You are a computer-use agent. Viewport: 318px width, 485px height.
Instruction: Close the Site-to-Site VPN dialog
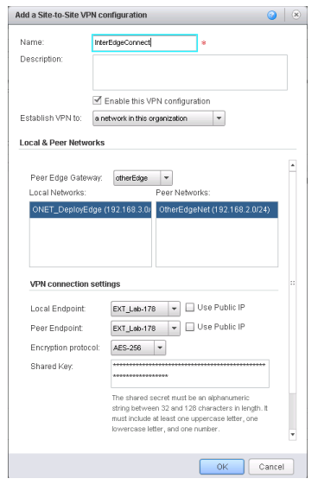coord(296,15)
